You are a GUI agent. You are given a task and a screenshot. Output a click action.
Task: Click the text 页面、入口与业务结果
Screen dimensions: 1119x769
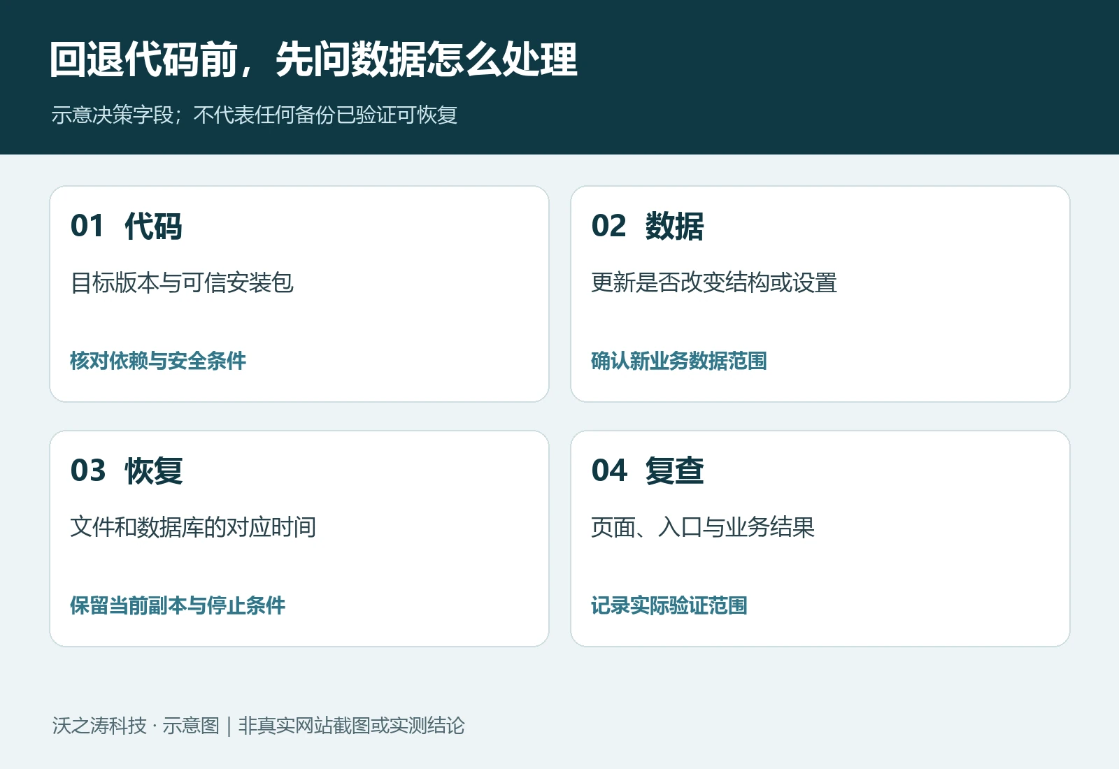[x=703, y=527]
